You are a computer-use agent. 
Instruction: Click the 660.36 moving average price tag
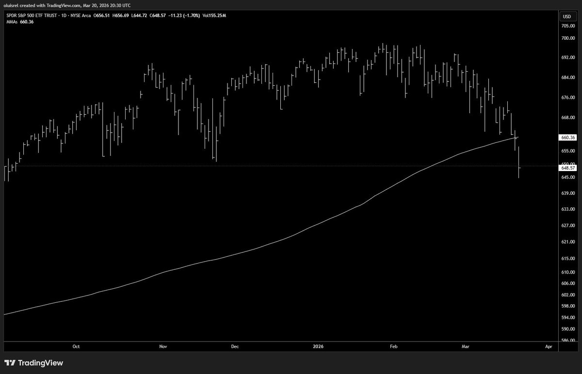568,138
